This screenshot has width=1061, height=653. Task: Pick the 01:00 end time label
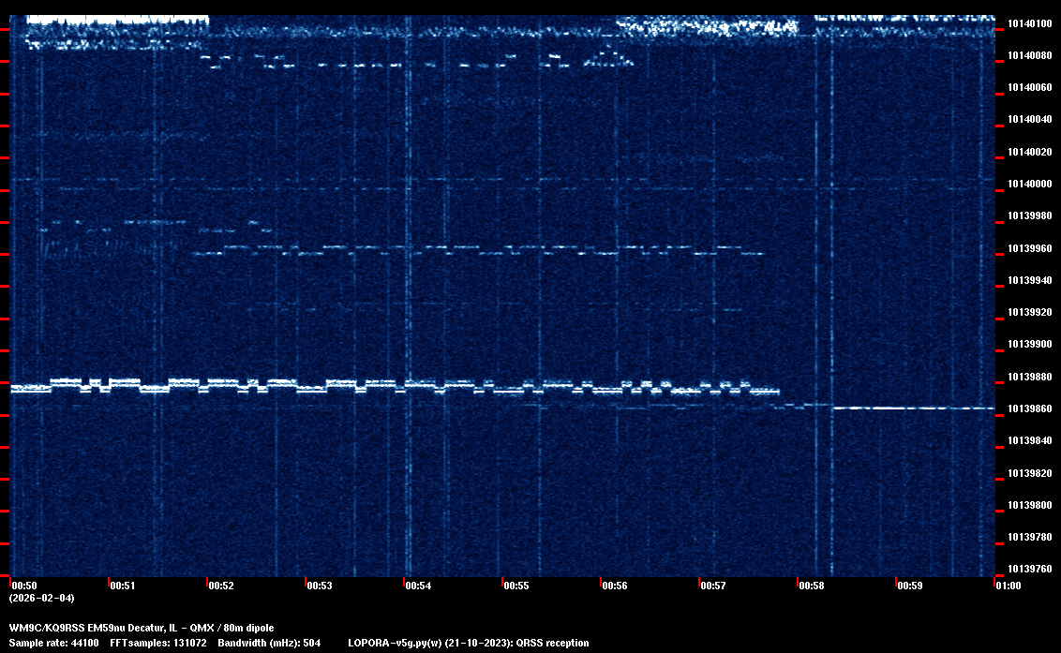(x=1009, y=586)
